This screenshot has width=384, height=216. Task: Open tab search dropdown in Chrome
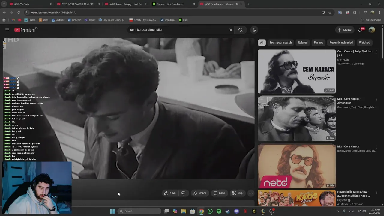click(x=4, y=4)
